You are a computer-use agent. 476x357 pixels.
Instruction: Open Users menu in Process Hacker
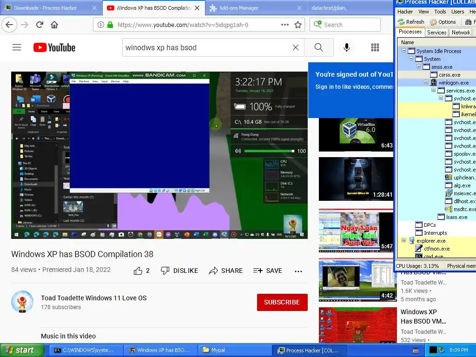tap(457, 12)
